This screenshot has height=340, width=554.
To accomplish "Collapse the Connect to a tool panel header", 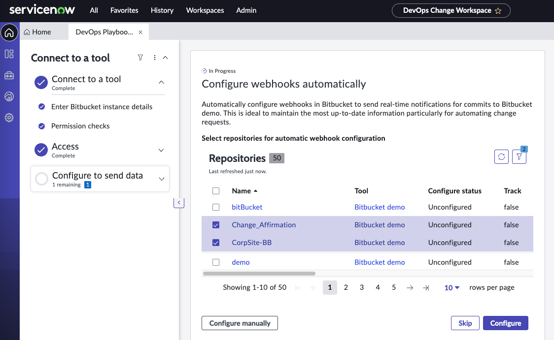I will point(165,58).
